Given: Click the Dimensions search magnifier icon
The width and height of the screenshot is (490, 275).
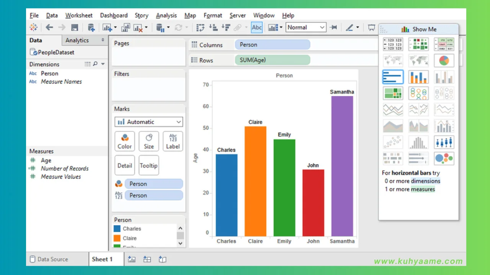Looking at the screenshot, I should pyautogui.click(x=95, y=64).
